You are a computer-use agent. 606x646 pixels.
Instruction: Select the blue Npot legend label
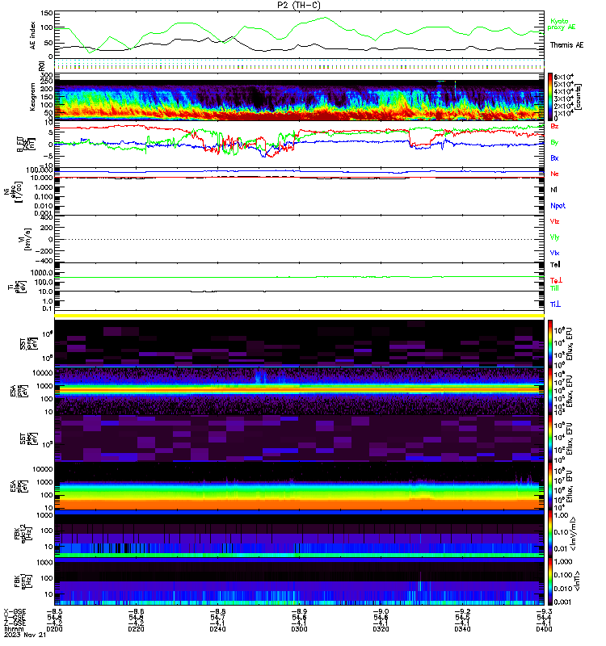pos(558,206)
